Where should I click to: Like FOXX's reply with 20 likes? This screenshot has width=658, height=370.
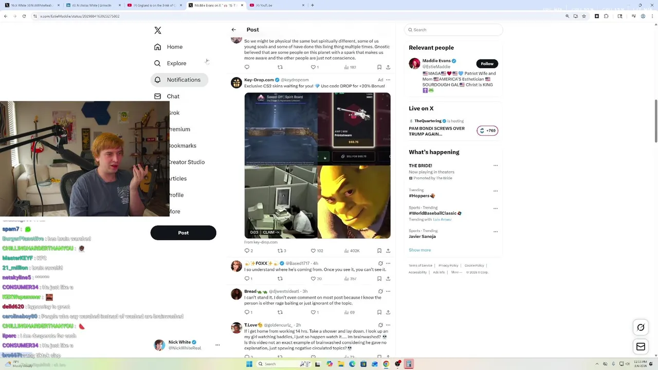point(316,279)
